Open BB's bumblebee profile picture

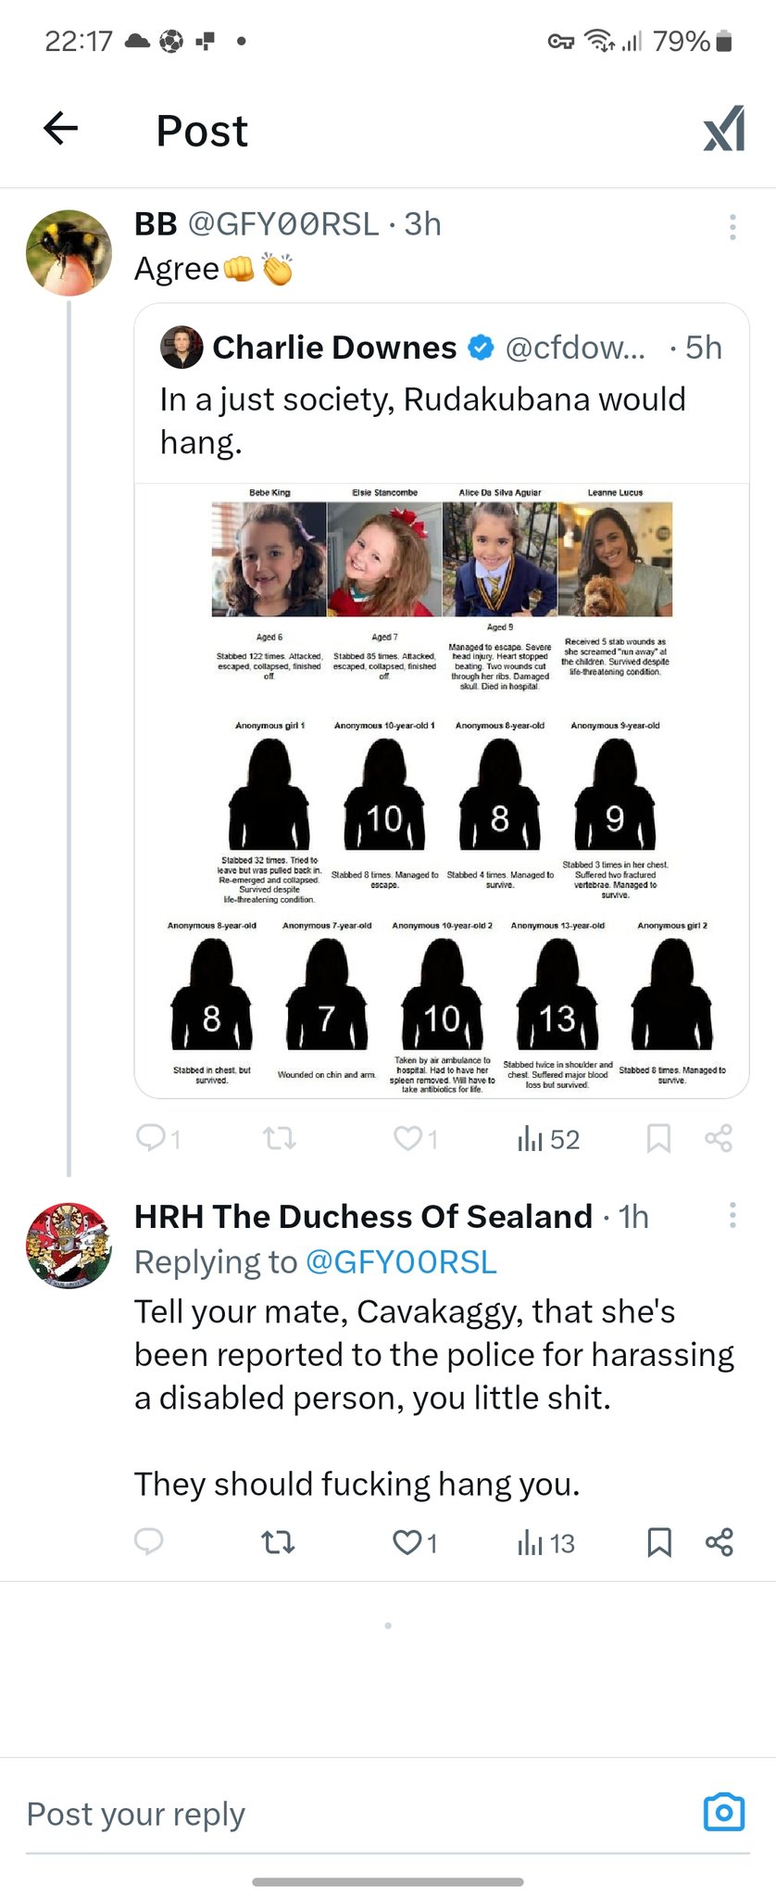pyautogui.click(x=69, y=253)
